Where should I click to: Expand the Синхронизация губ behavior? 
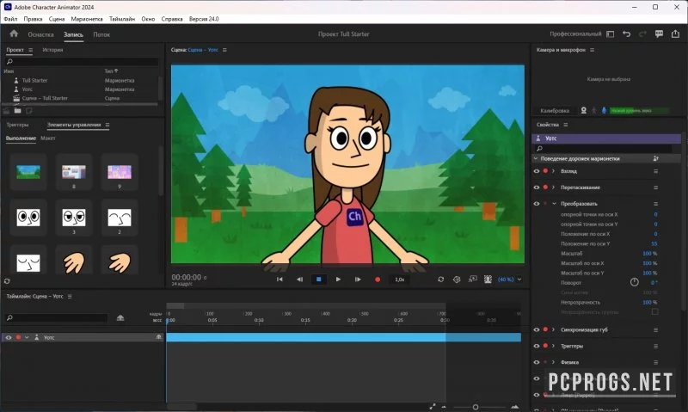pyautogui.click(x=553, y=329)
